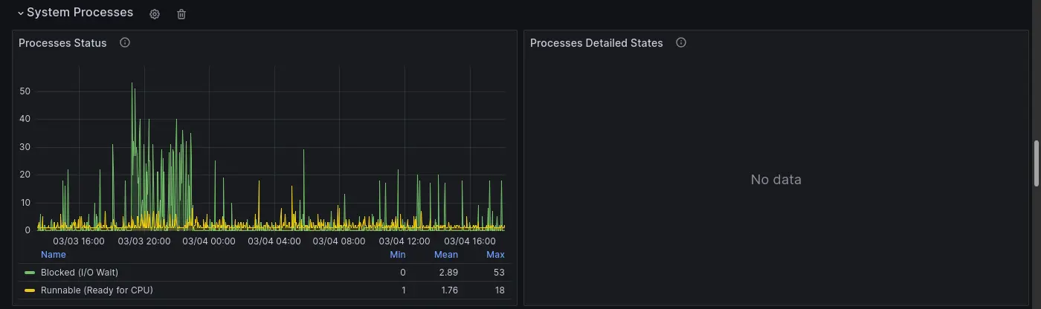Click info icon beside Processes Status
Image resolution: width=1041 pixels, height=309 pixels.
[x=125, y=43]
